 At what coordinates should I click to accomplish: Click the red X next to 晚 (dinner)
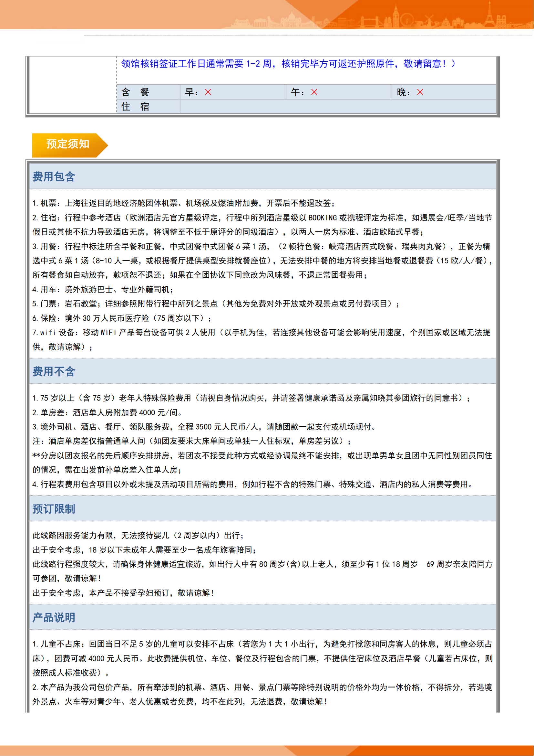(420, 92)
